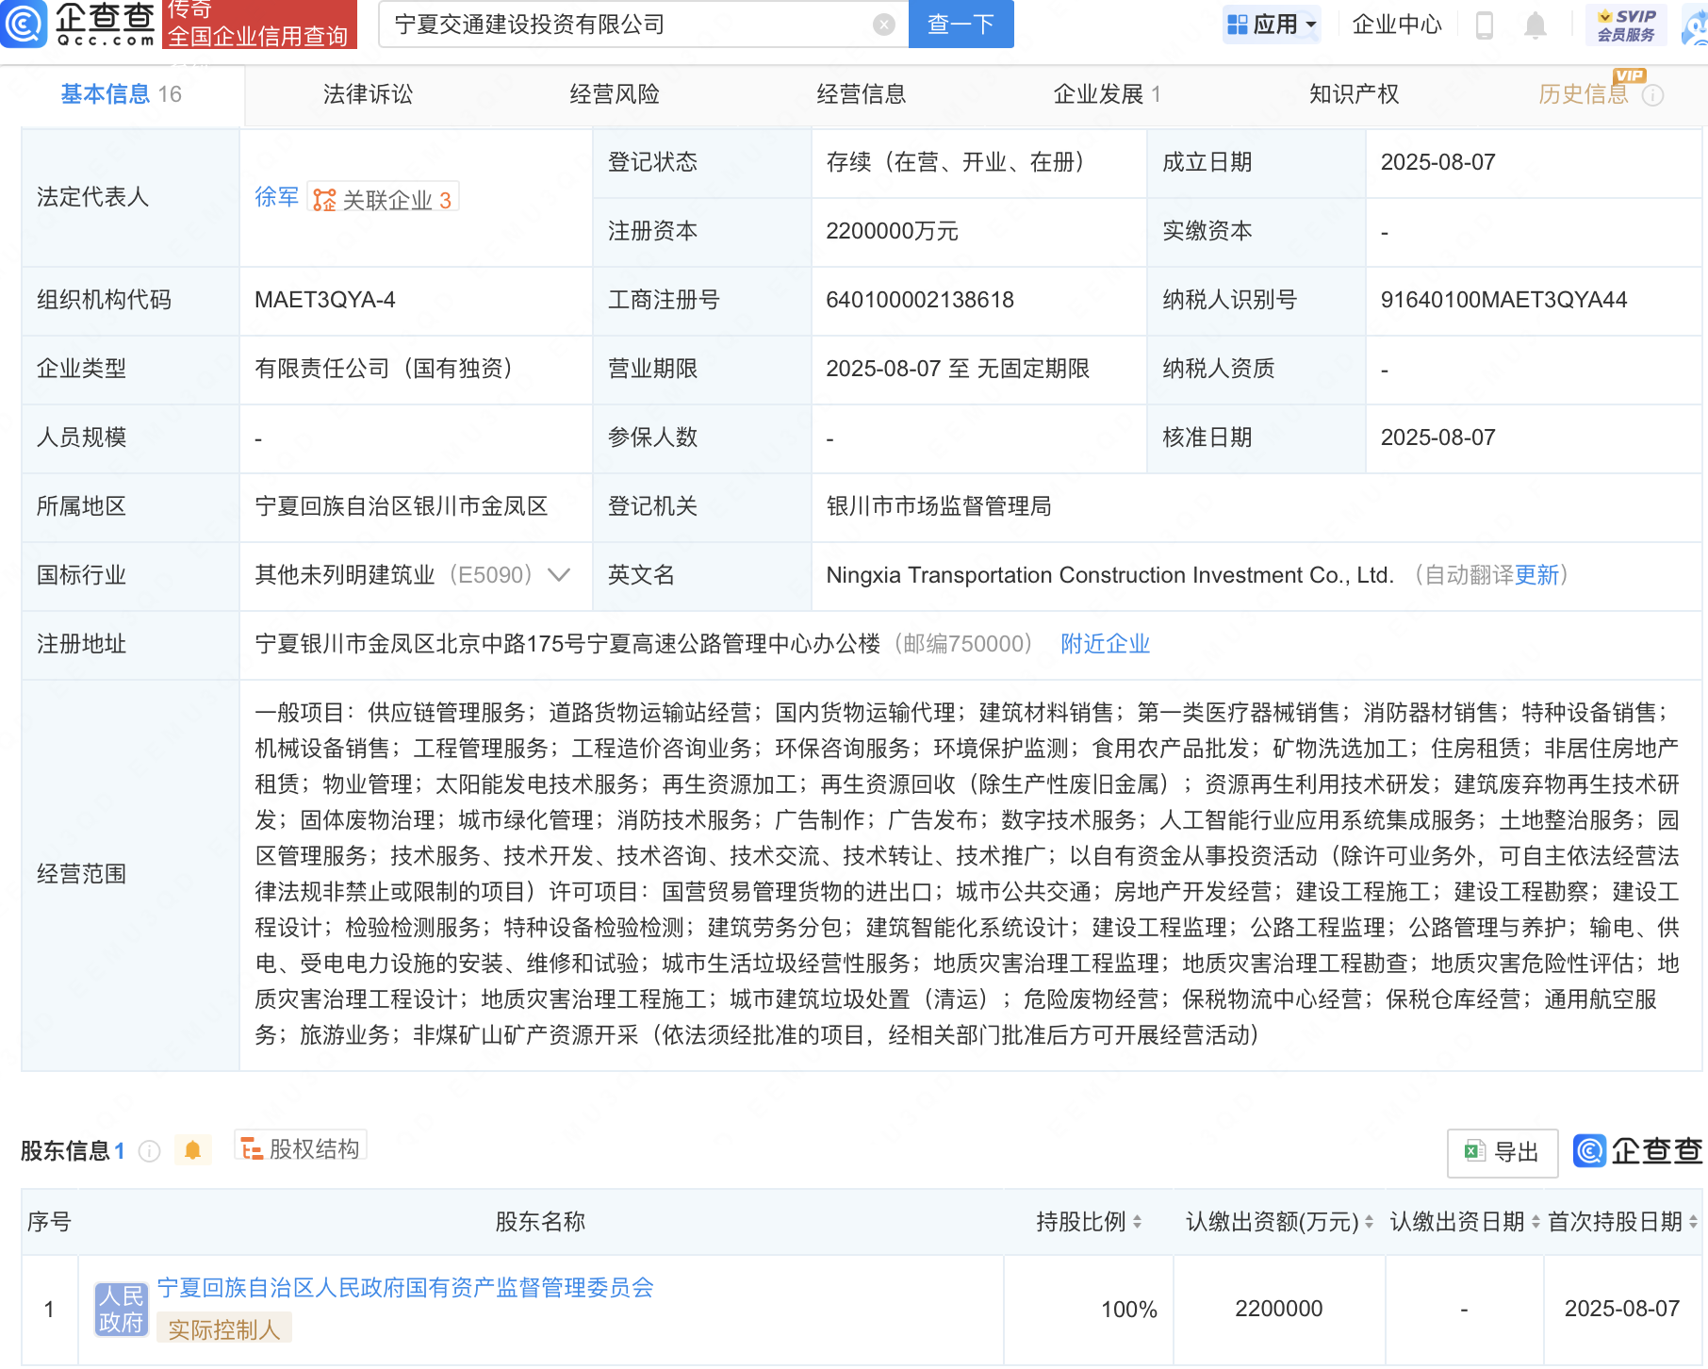Click the 人民政府 shareholder avatar
This screenshot has width=1708, height=1369.
122,1310
